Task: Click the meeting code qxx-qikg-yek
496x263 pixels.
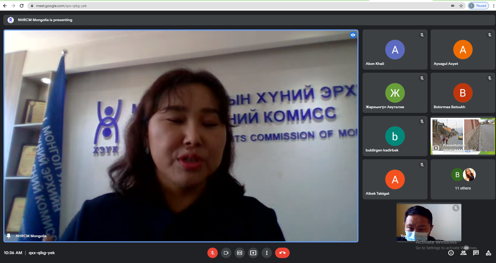Action: tap(42, 253)
